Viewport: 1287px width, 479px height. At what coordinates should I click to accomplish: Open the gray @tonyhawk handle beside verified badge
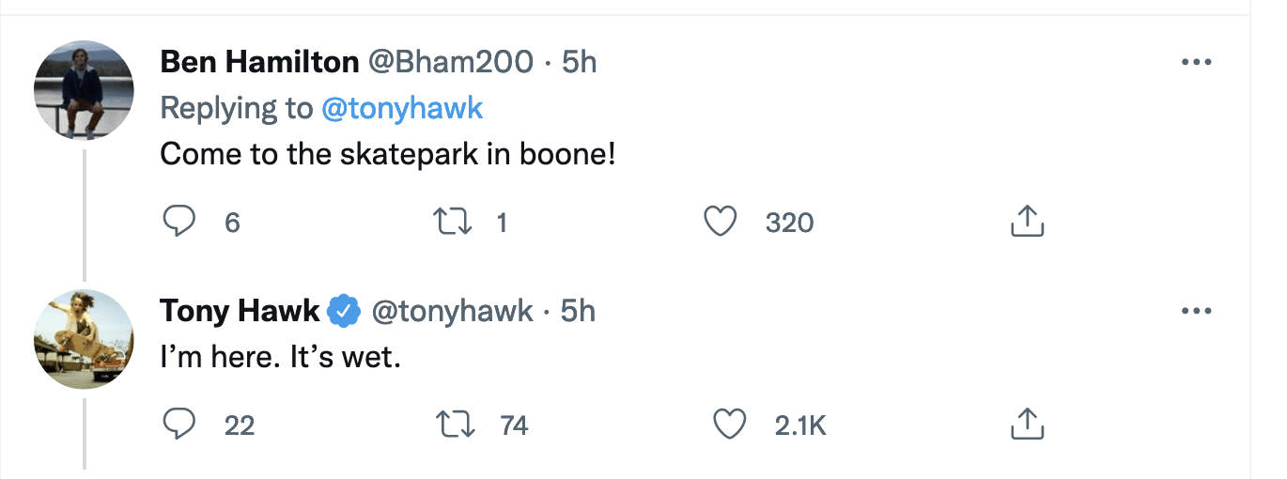pos(453,311)
